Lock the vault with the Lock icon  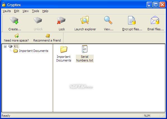61,20
